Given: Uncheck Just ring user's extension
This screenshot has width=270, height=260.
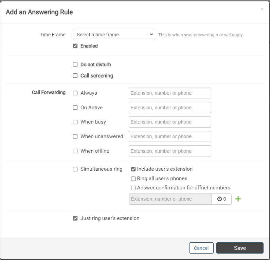Looking at the screenshot, I should click(75, 218).
